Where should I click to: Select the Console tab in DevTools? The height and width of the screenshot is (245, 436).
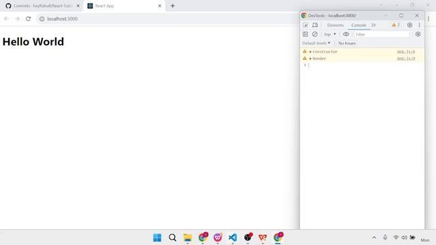(x=359, y=25)
